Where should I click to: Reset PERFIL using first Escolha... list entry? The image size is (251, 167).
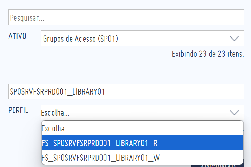(x=142, y=128)
